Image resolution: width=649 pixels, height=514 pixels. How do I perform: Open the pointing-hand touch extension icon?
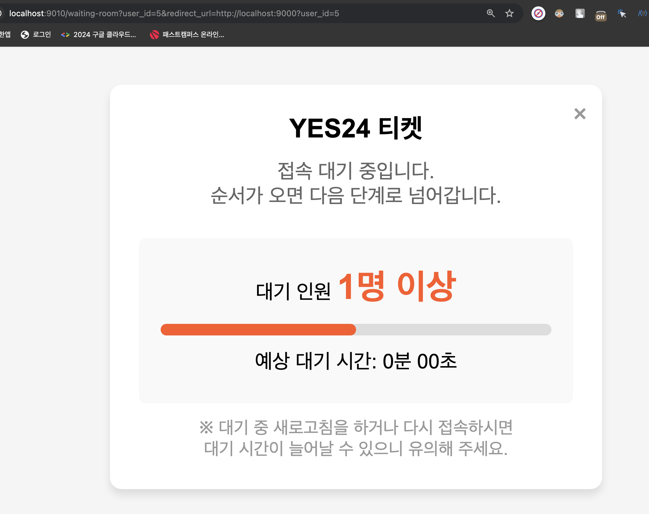pyautogui.click(x=580, y=13)
